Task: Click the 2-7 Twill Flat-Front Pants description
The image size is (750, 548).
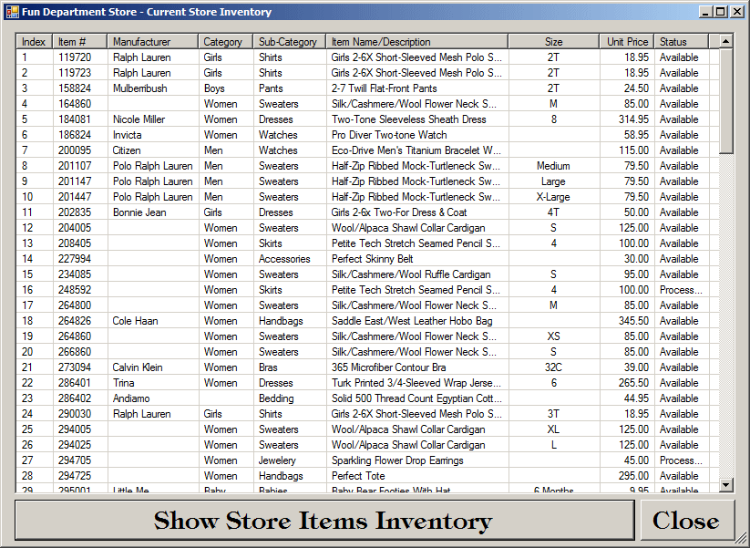Action: (384, 88)
